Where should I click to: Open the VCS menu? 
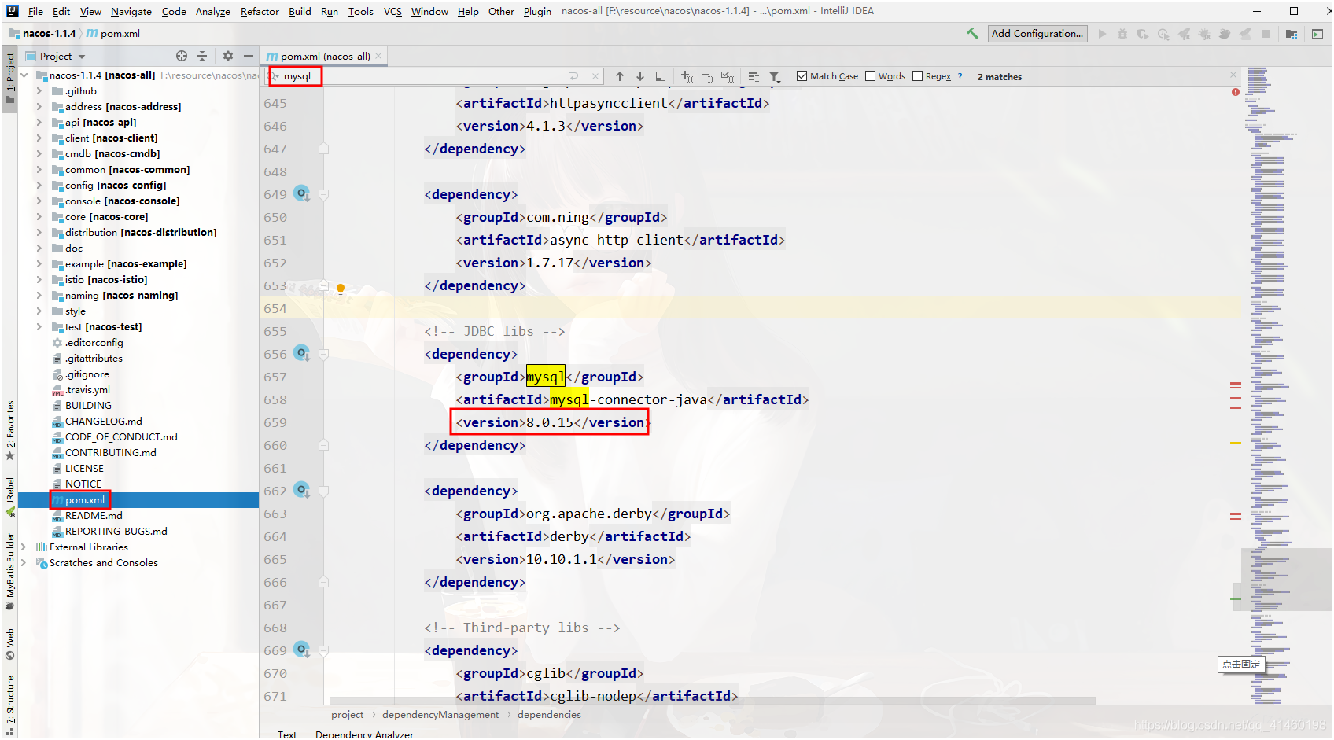392,11
